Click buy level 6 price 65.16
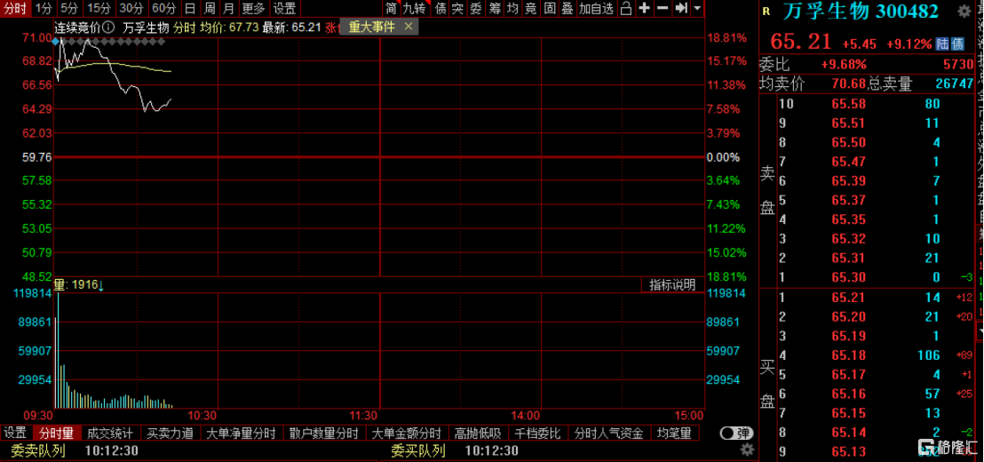Screen dimensions: 984x462 coord(849,394)
